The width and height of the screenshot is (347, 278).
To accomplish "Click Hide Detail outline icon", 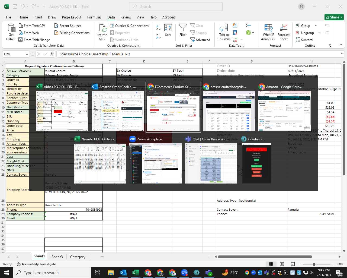I will click(327, 33).
